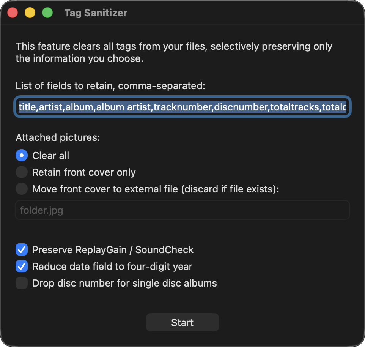Choose the 'Retain front cover only' radio circle
Viewport: 365px width, 347px height.
[x=22, y=172]
